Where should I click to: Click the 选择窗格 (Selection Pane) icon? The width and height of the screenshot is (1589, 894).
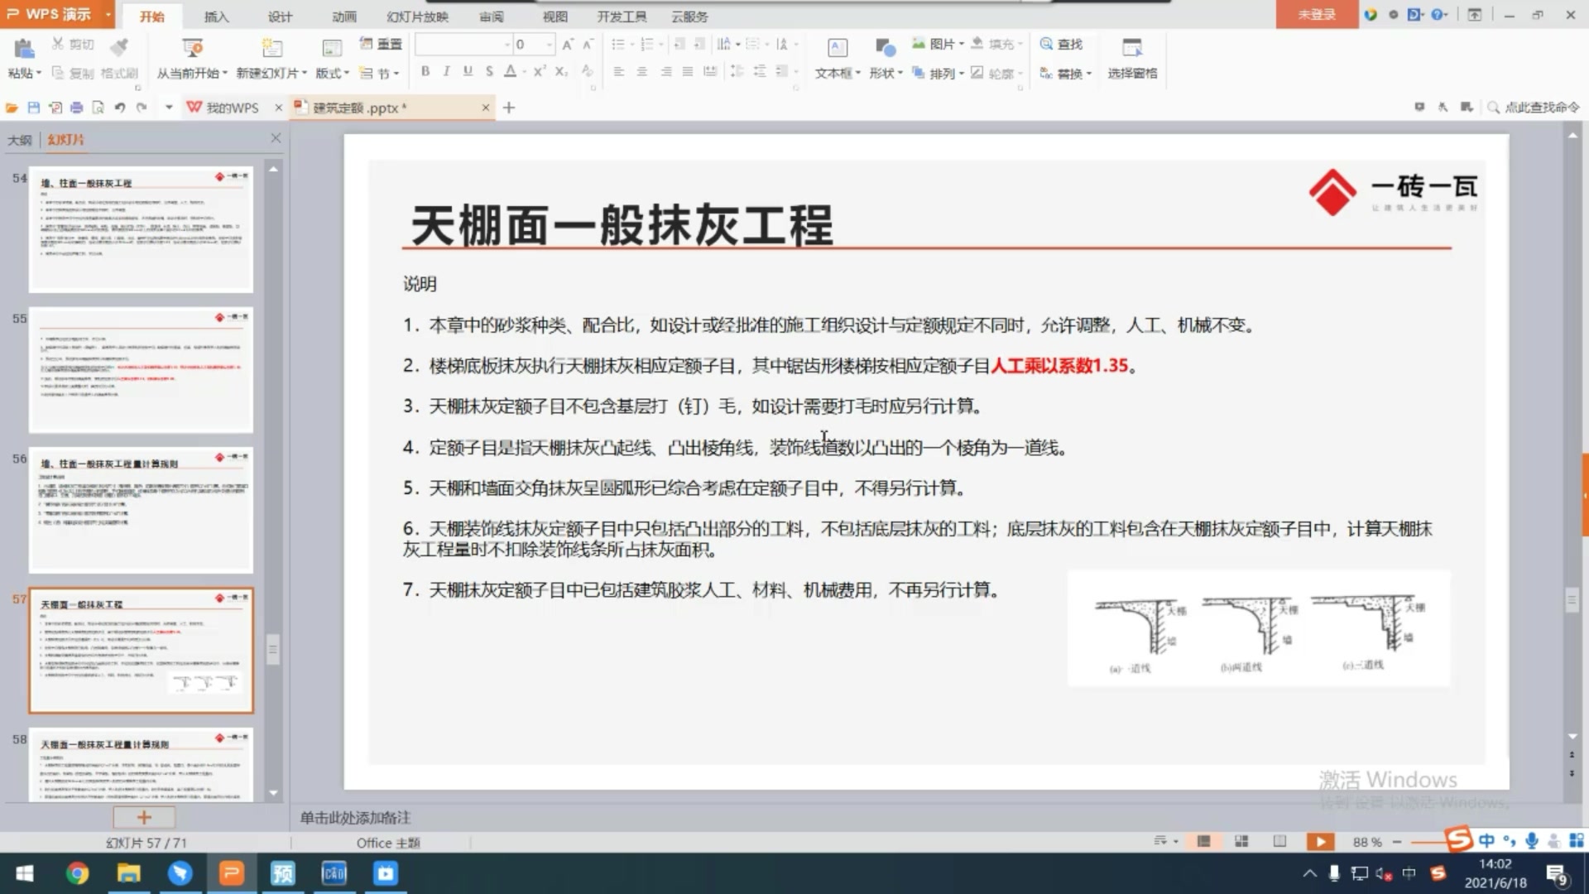pos(1131,58)
